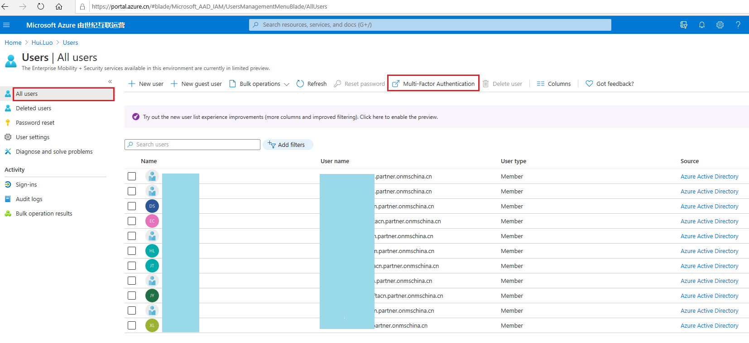Viewport: 749px width, 343px height.
Task: Click into the Search users field
Action: pos(195,145)
